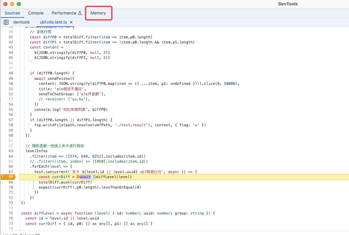The height and width of the screenshot is (235, 349).
Task: Click 'test.concurrent' on line 67
Action: click(51, 172)
